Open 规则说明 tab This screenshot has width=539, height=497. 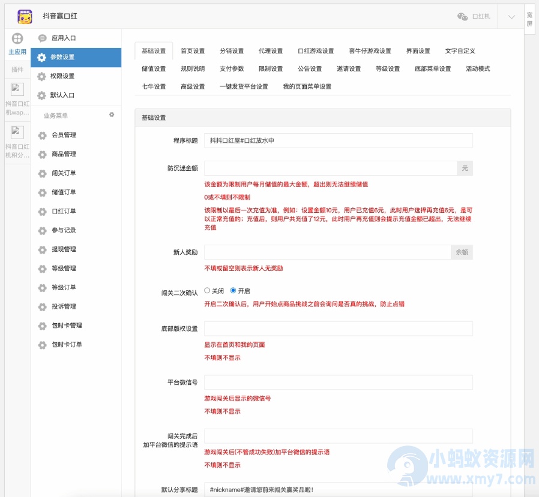pos(193,69)
